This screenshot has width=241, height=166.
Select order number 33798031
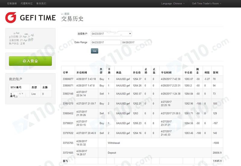(68, 123)
